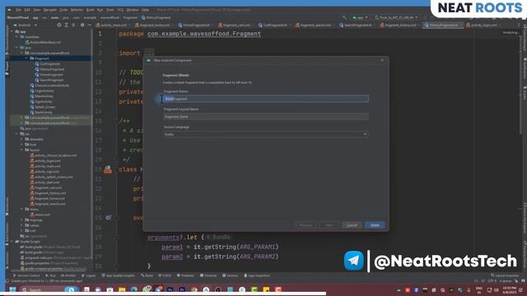527x296 pixels.
Task: Expand the drawable folder
Action: click(22, 139)
